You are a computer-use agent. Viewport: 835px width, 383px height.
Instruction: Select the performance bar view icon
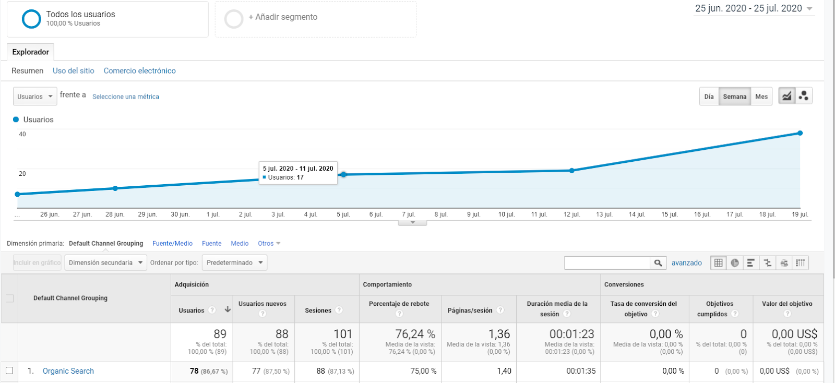[750, 263]
